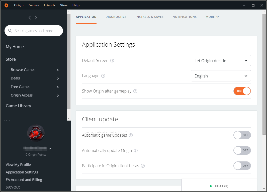Open the Friends menu

point(50,5)
